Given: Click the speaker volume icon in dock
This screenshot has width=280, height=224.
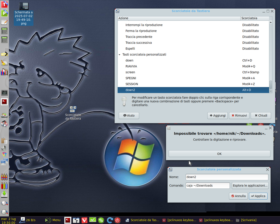Looking at the screenshot, I should pos(4,148).
